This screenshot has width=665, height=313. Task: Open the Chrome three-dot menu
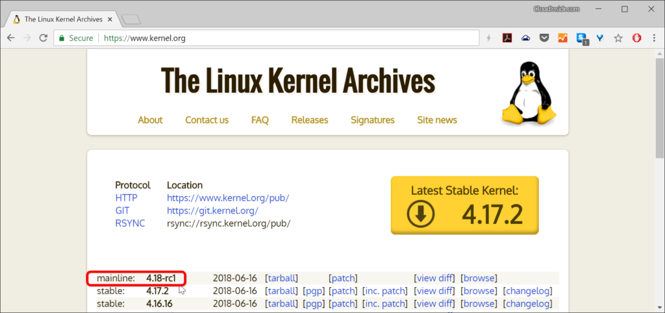(x=654, y=38)
